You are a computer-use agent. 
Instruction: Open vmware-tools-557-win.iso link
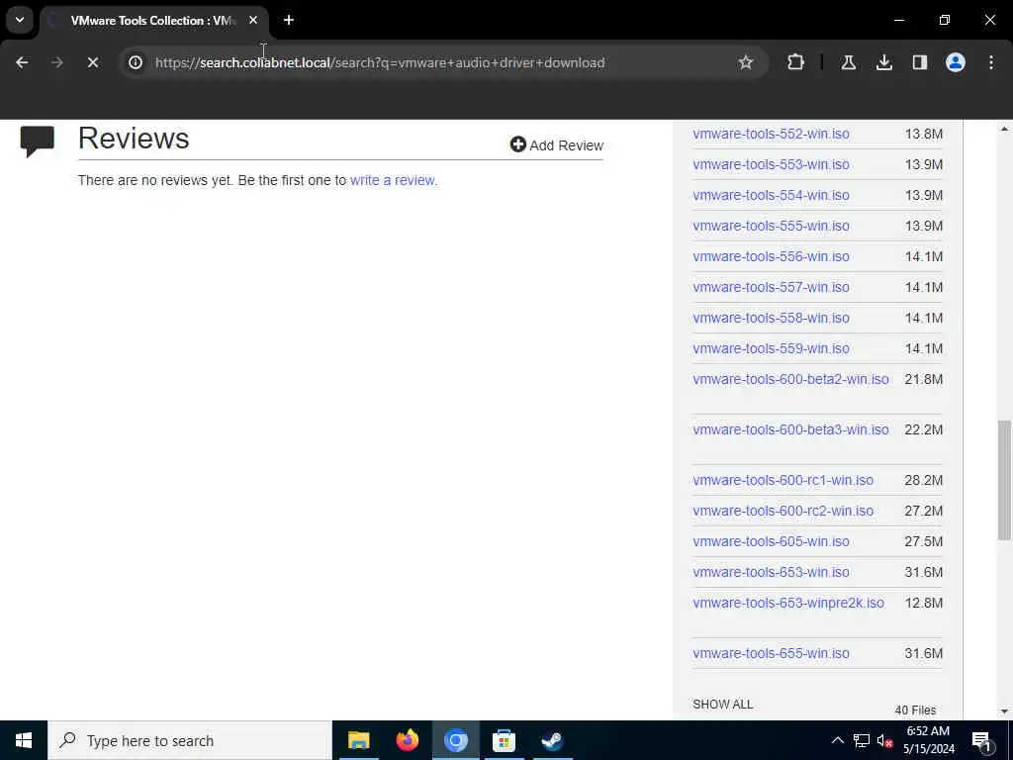click(x=771, y=287)
